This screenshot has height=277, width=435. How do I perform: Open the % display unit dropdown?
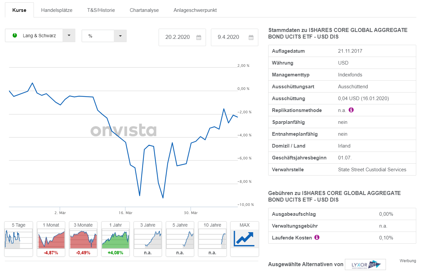(x=120, y=36)
